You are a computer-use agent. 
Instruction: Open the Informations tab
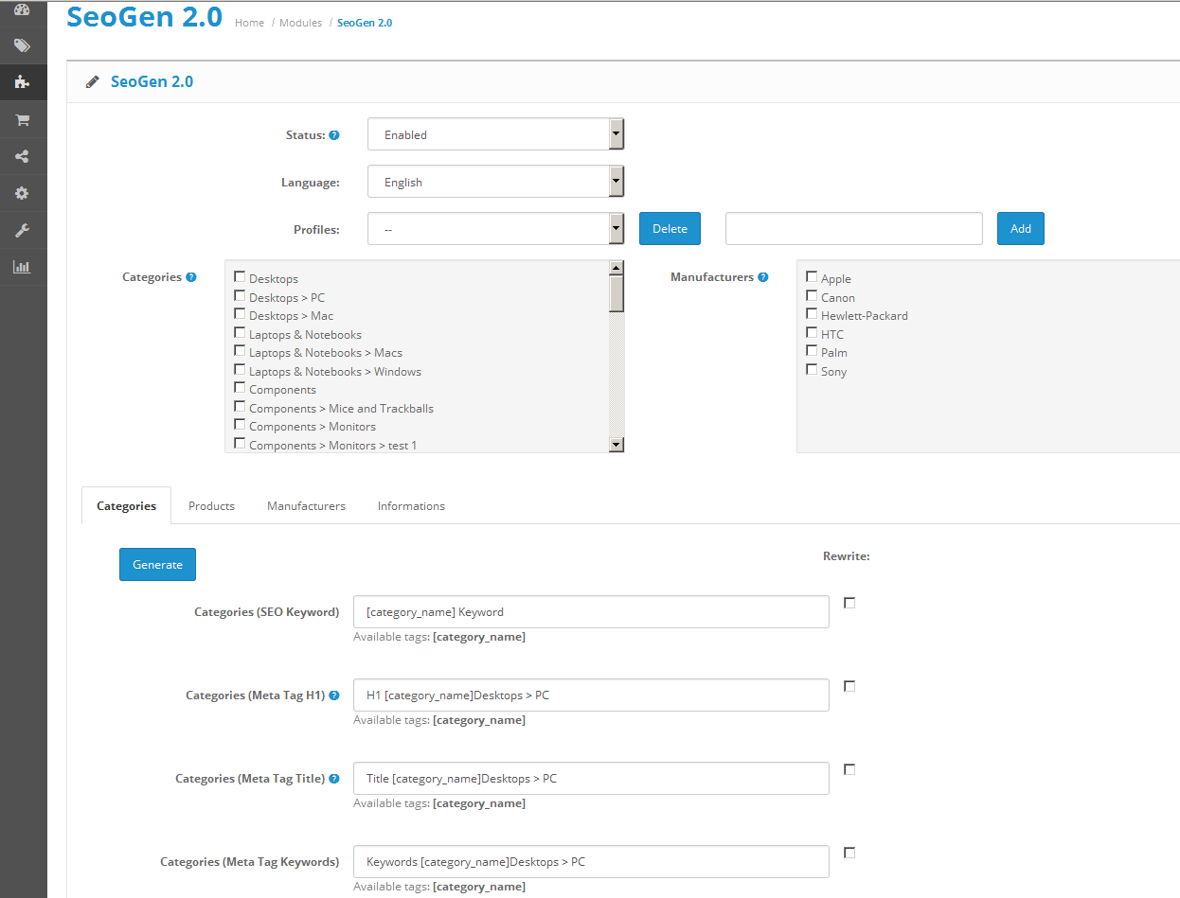pyautogui.click(x=410, y=505)
